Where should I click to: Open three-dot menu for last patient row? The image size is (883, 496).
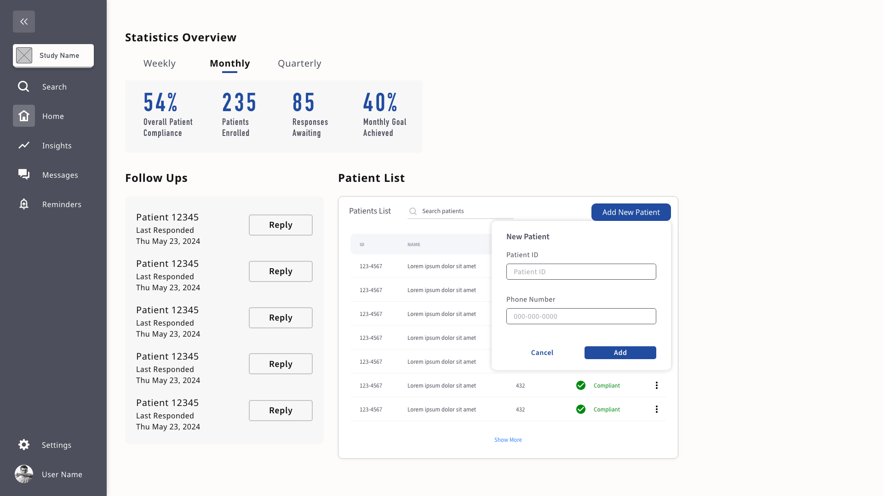(656, 409)
